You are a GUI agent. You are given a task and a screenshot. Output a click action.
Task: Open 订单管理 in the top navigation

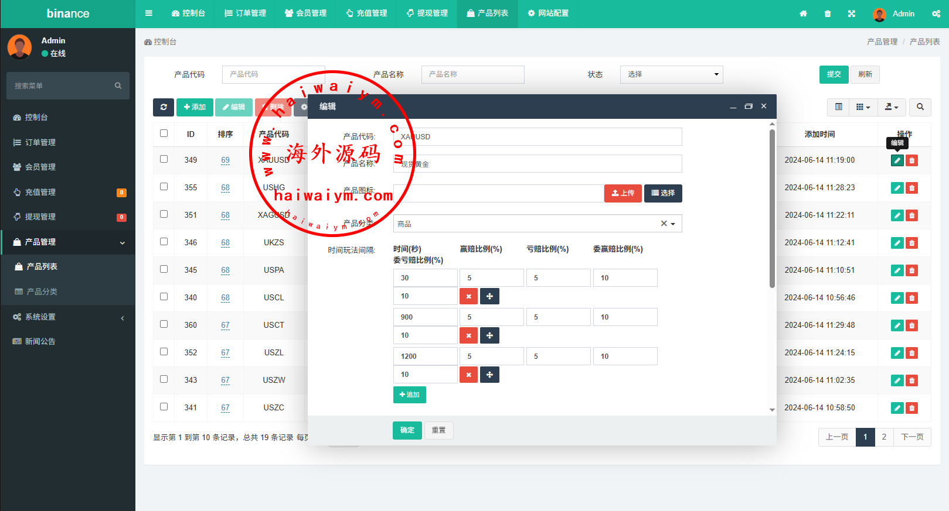tap(245, 13)
